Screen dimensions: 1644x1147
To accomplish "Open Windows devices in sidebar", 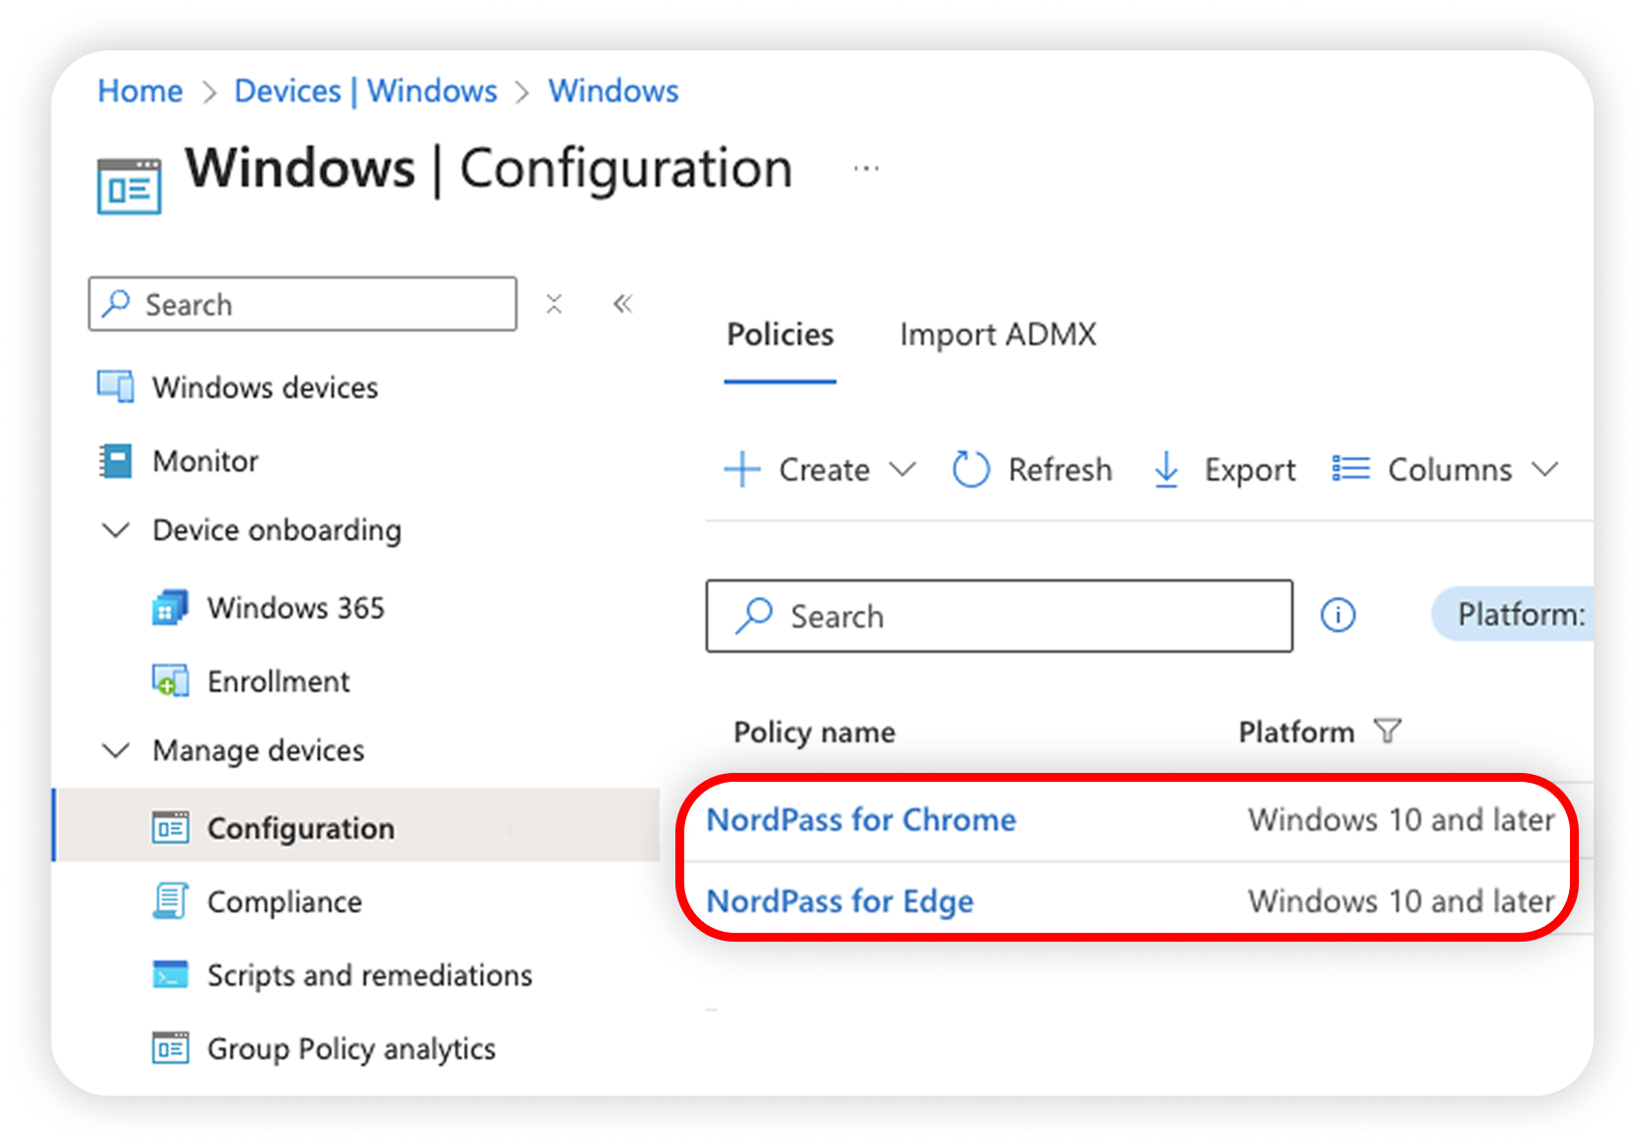I will coord(265,387).
